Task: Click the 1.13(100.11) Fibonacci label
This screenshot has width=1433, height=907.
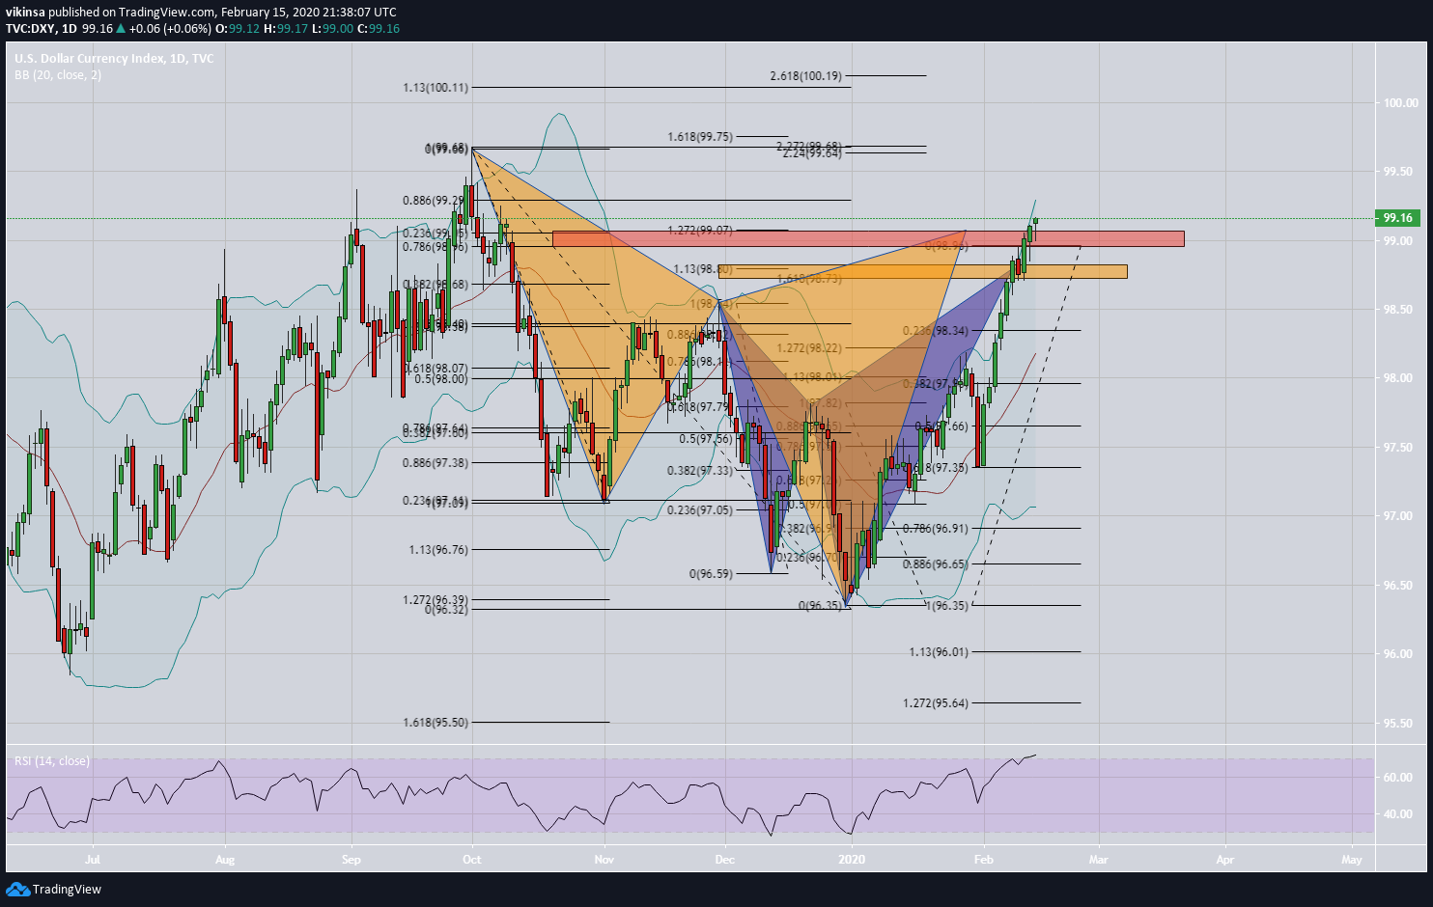Action: (436, 88)
